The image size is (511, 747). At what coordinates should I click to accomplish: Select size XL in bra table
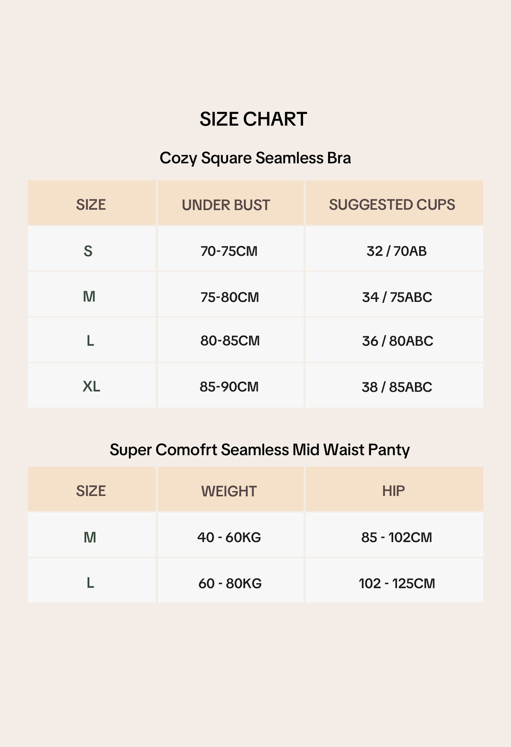tap(91, 386)
